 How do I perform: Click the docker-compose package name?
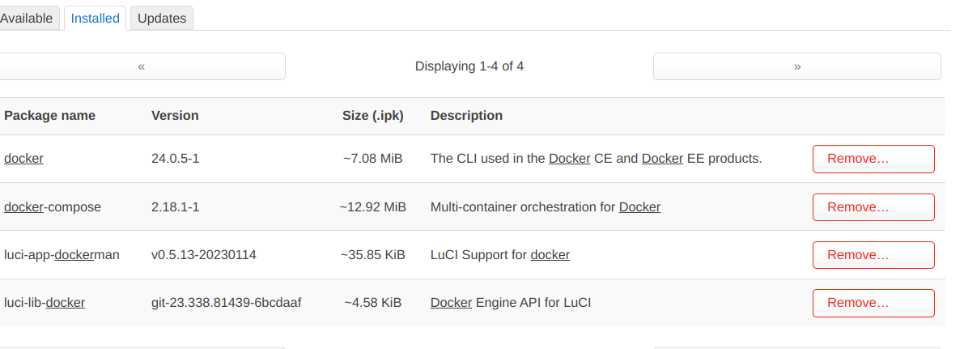53,206
